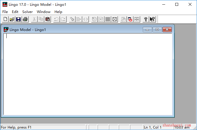Open Help topics with question mark icon
This screenshot has width=197, height=130.
146,19
